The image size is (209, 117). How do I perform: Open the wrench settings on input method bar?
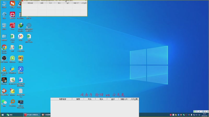pos(208,112)
